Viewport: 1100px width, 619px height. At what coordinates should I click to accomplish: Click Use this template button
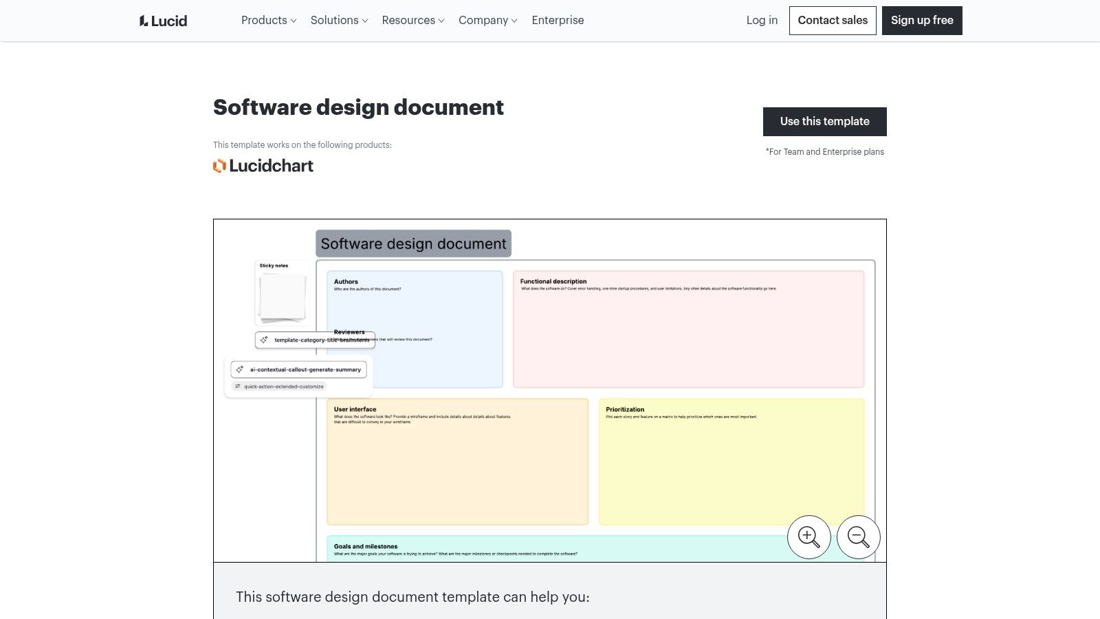coord(824,122)
